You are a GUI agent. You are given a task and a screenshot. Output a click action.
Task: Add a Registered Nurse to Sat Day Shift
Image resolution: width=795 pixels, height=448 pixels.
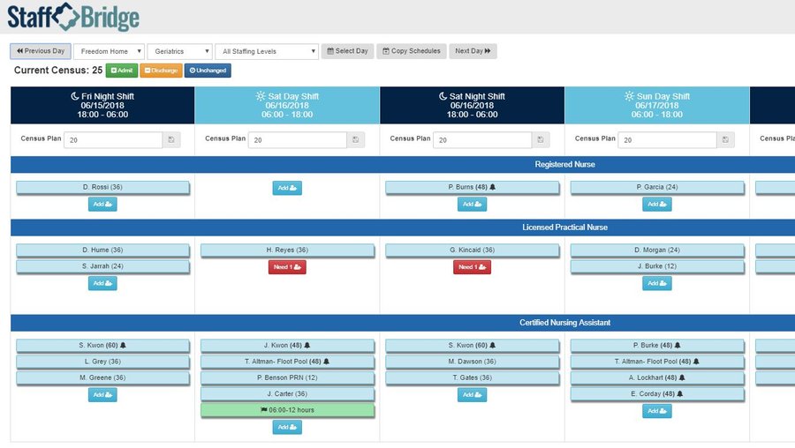(287, 188)
